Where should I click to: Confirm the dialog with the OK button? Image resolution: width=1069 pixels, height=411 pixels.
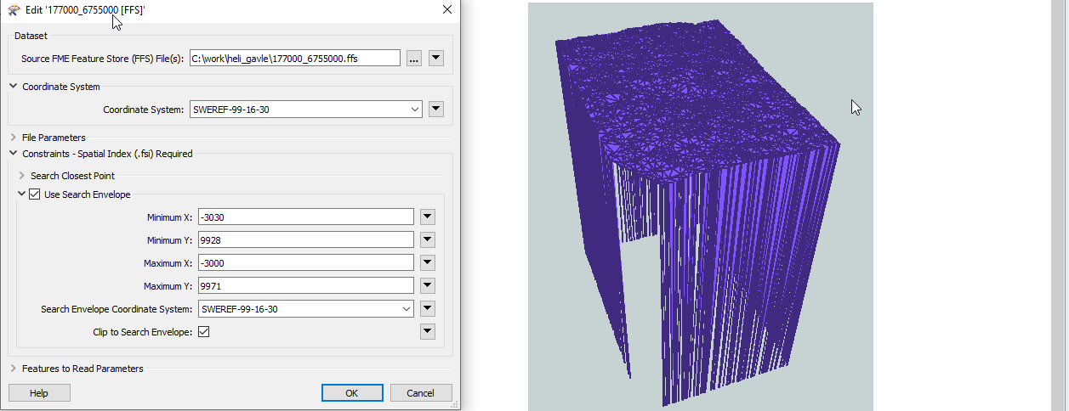click(x=352, y=393)
